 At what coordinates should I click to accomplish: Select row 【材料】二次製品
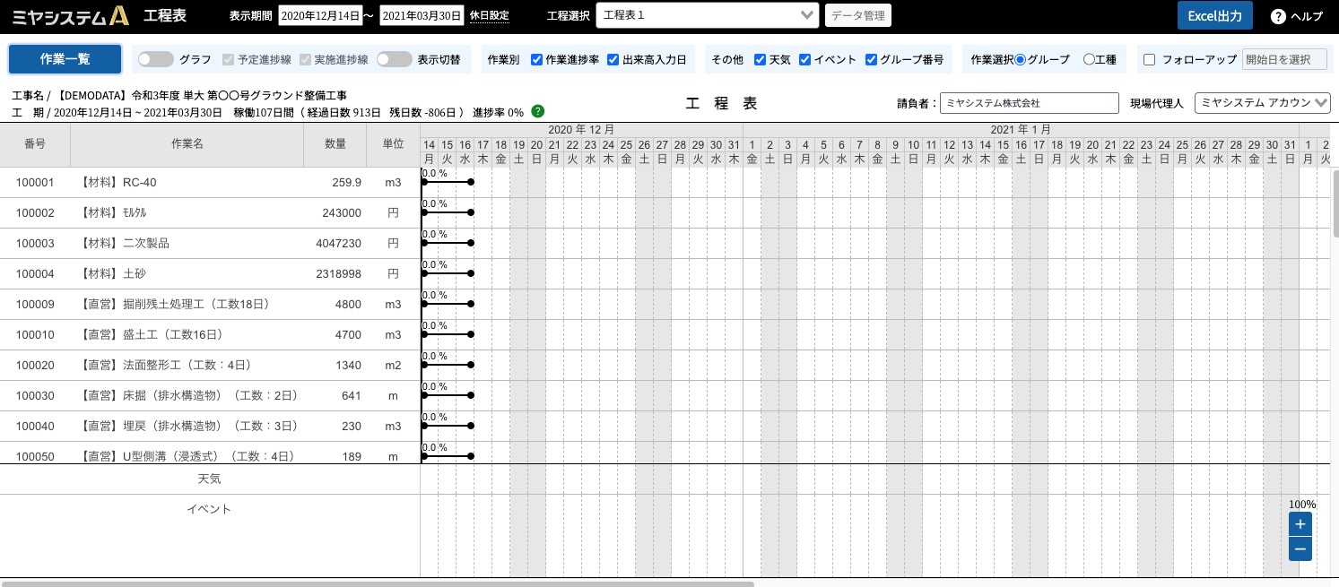pos(210,243)
